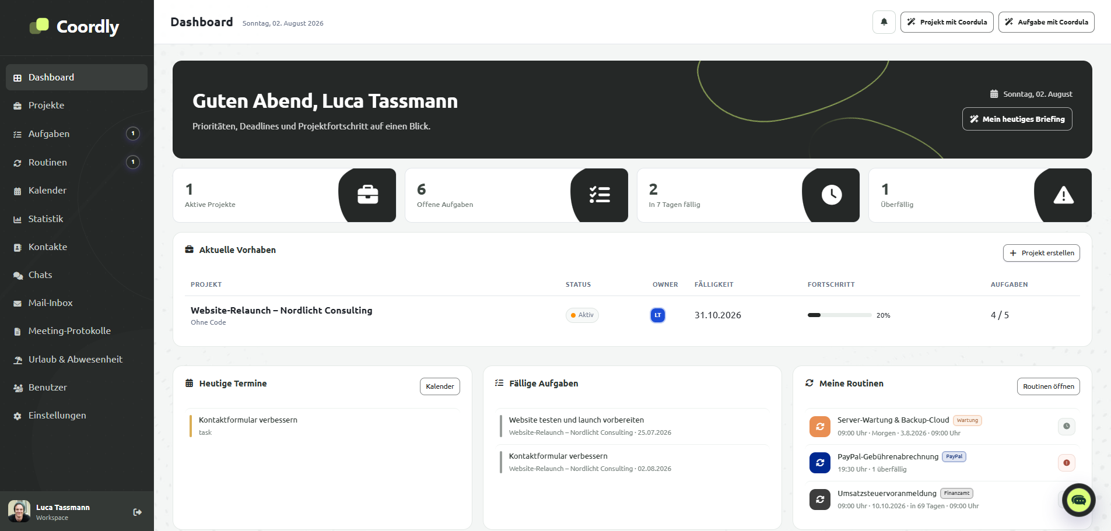Click the Kalender button in Heutige Termine
This screenshot has width=1111, height=531.
click(440, 386)
